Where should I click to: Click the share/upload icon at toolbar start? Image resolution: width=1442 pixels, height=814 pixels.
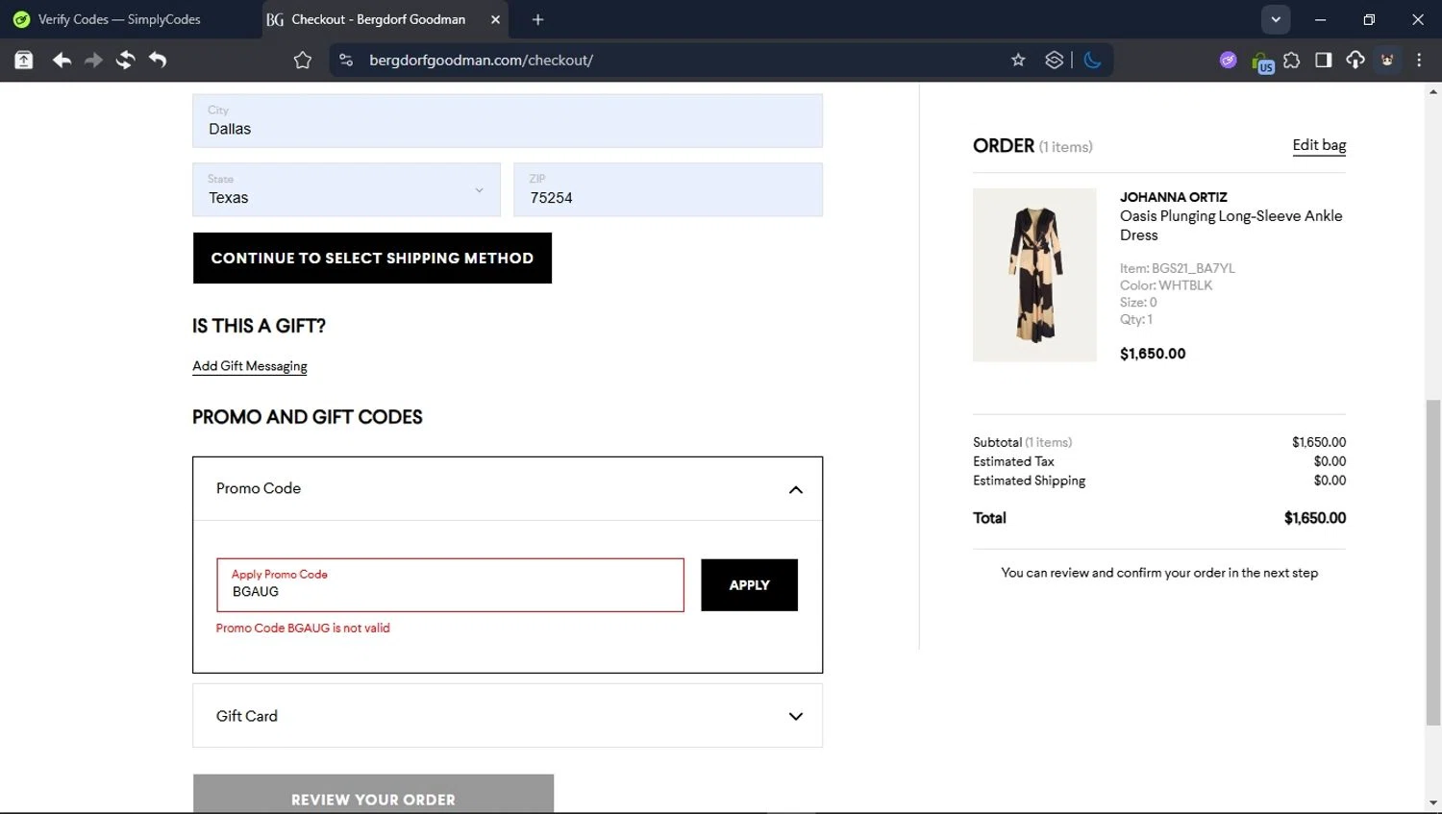click(x=23, y=60)
